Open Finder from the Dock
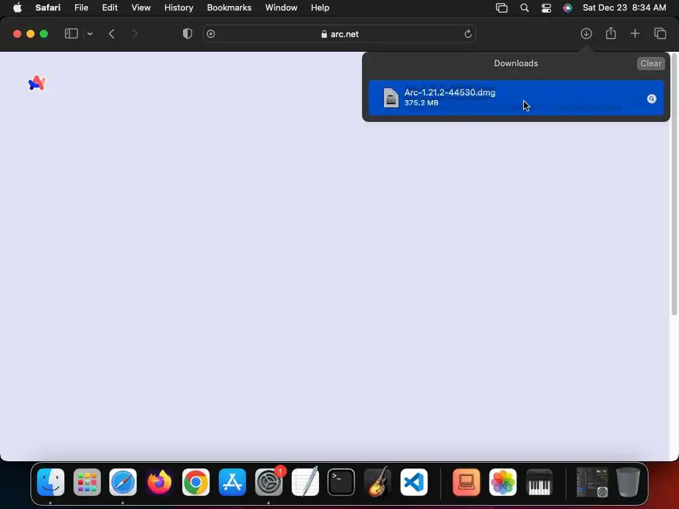This screenshot has width=679, height=509. [x=50, y=482]
